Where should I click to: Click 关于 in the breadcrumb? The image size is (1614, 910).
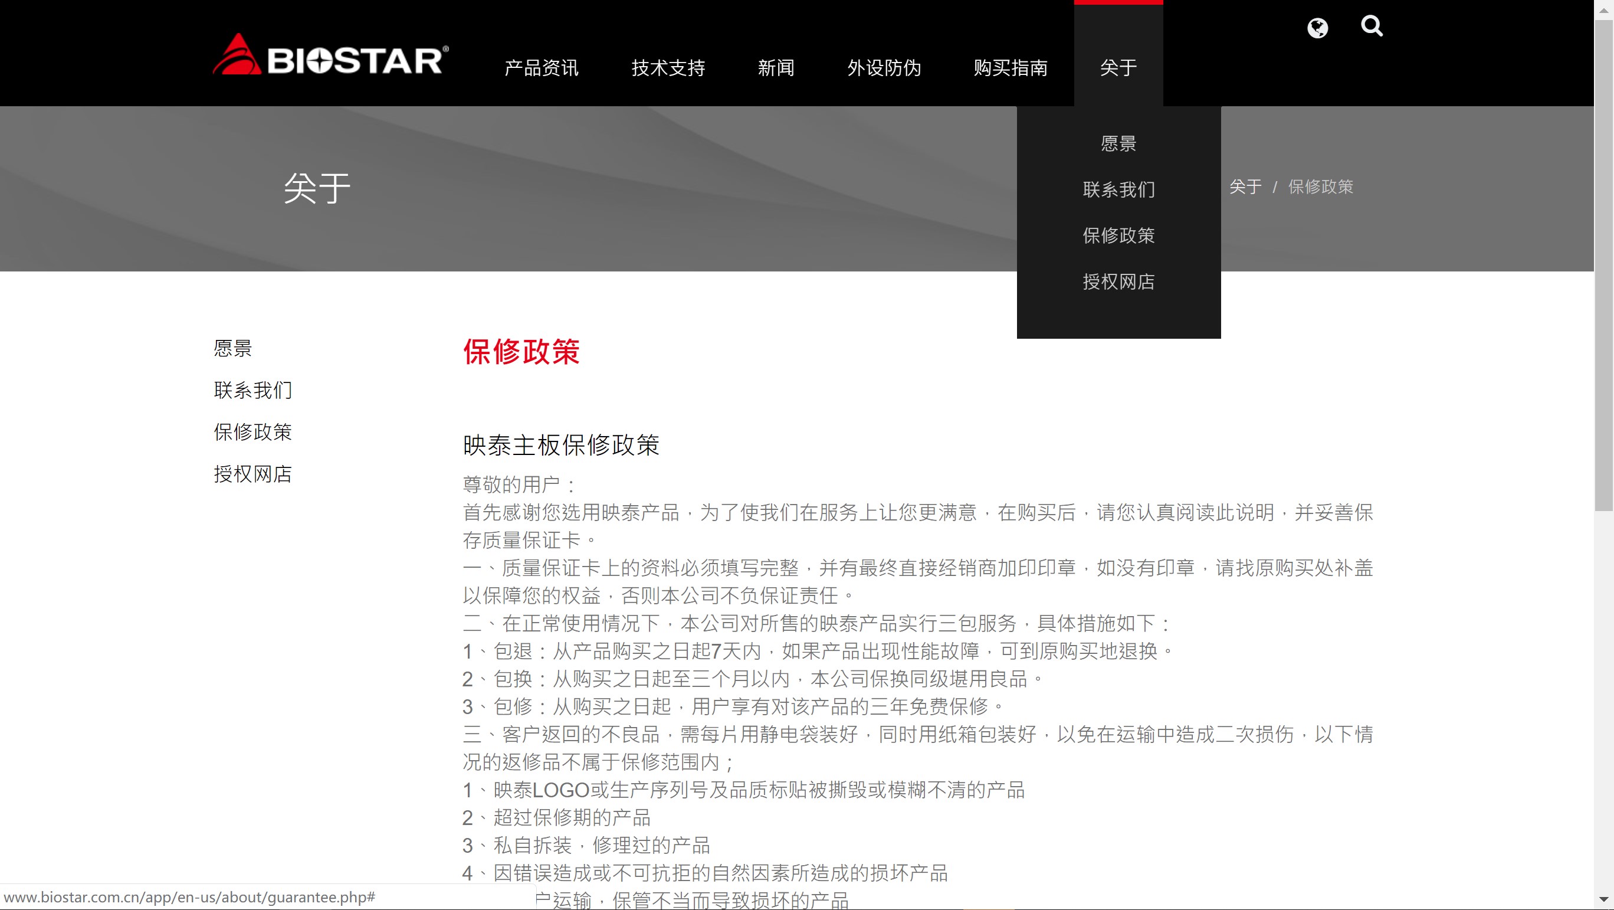click(1245, 186)
